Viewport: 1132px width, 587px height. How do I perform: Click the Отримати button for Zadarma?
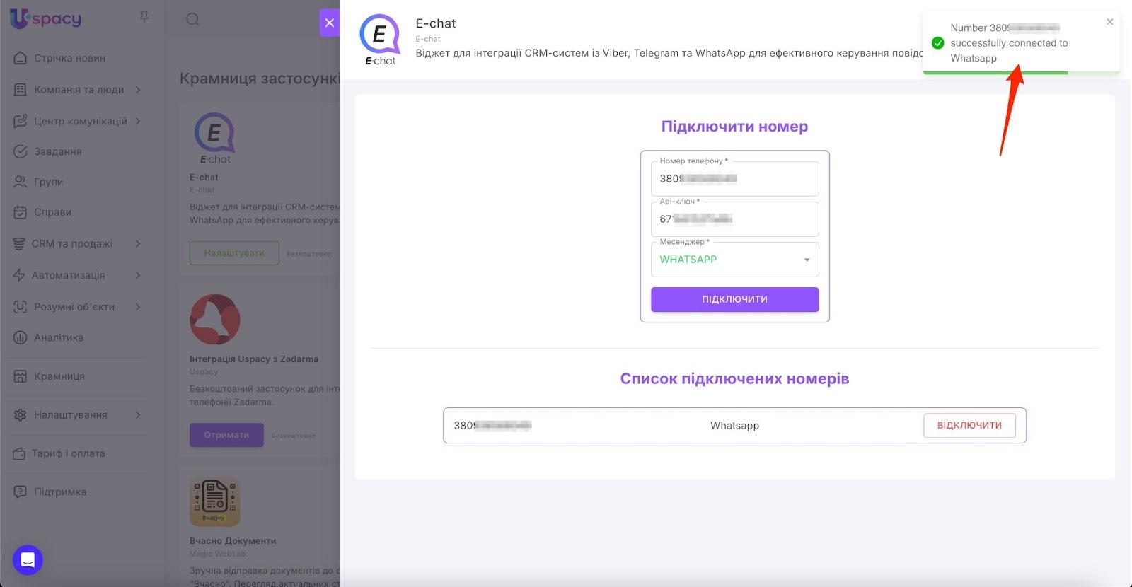pos(226,435)
